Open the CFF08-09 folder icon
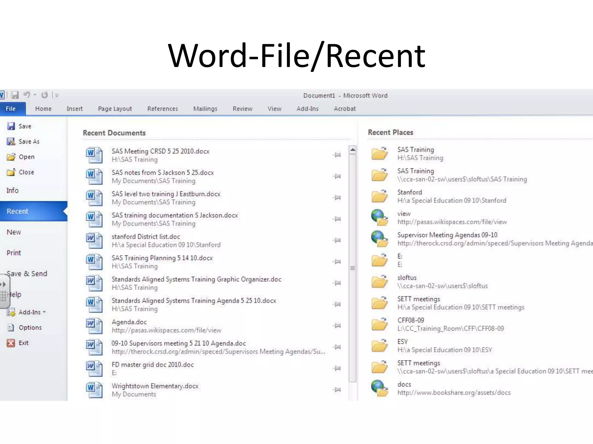The height and width of the screenshot is (444, 593). (380, 324)
